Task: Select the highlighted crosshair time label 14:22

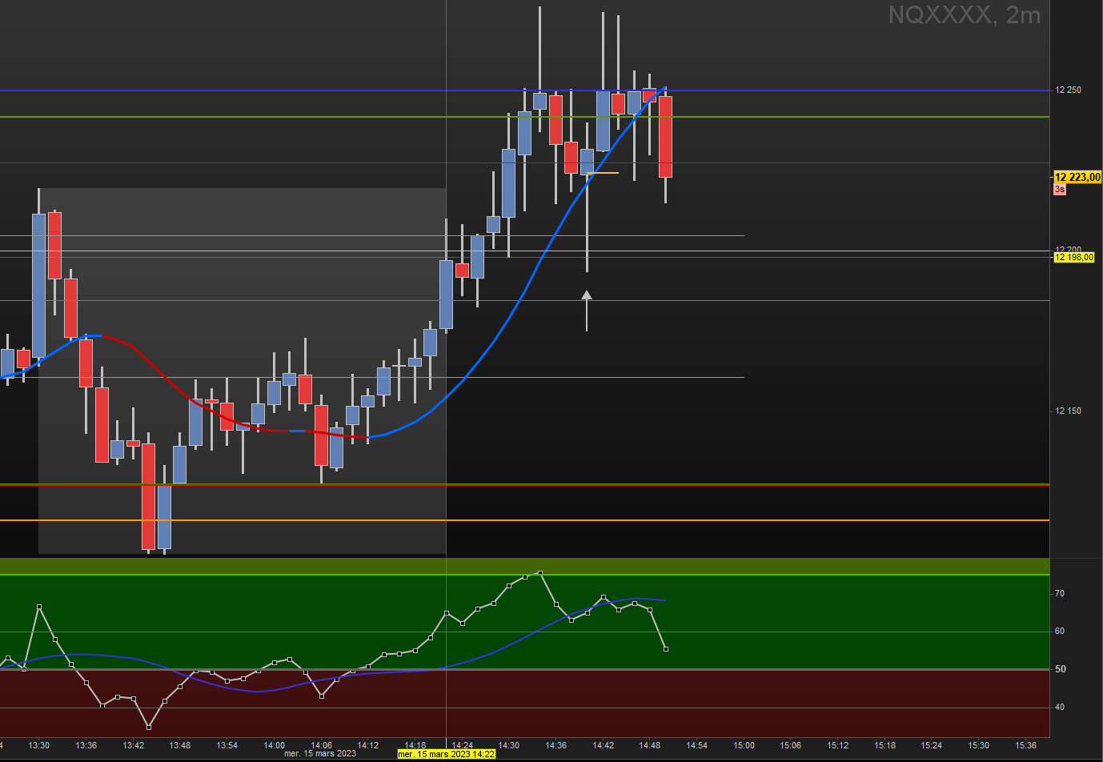Action: click(x=447, y=754)
